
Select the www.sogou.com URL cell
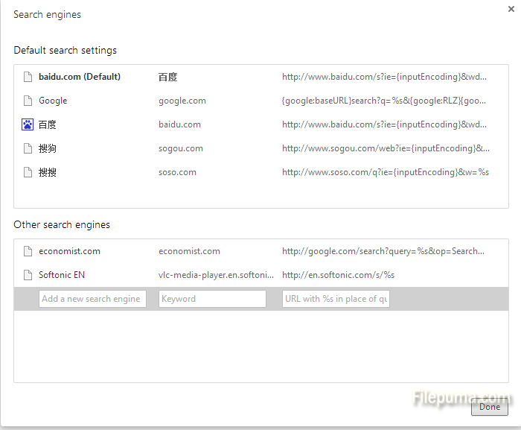[x=386, y=148]
